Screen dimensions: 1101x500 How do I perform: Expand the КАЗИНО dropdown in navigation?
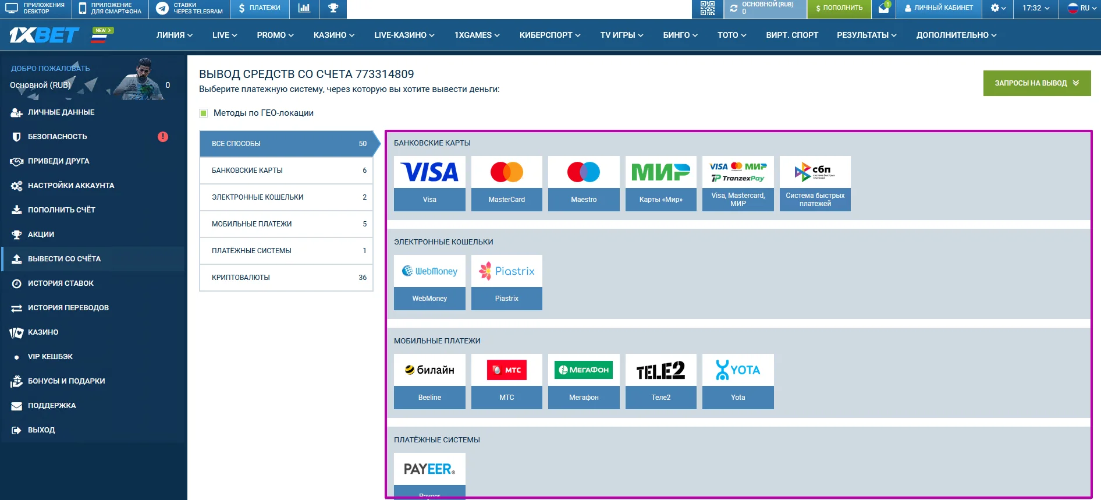tap(334, 35)
